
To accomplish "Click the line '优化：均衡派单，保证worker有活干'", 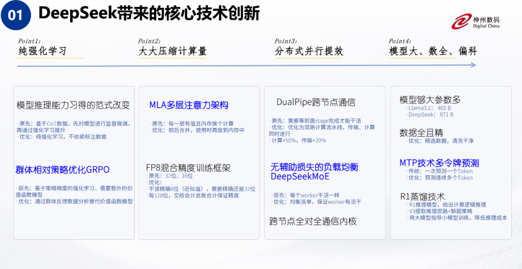I will (316, 202).
